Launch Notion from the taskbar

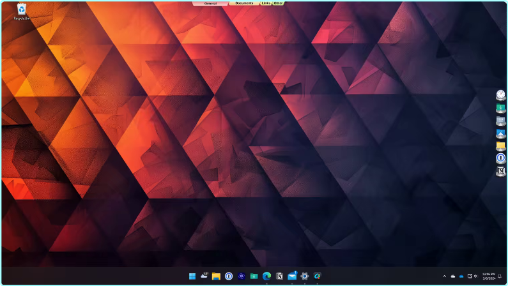pyautogui.click(x=279, y=276)
